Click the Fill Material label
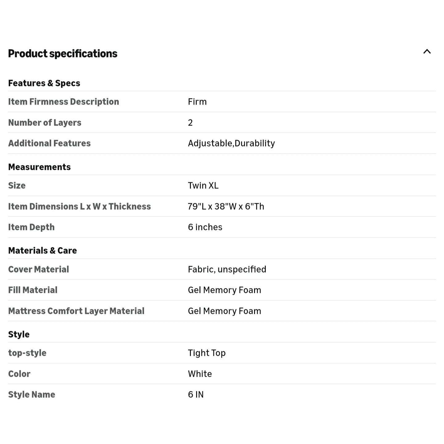The image size is (444, 444). coord(33,290)
